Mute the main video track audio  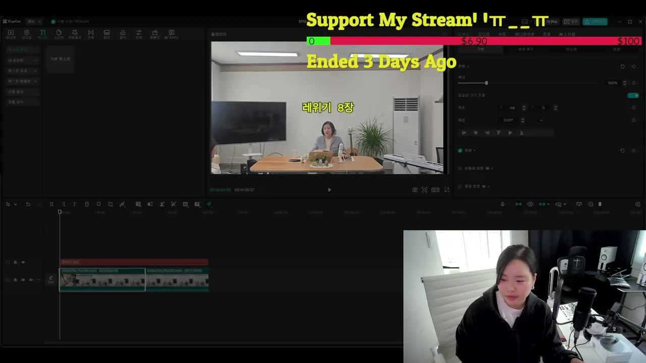[31, 279]
